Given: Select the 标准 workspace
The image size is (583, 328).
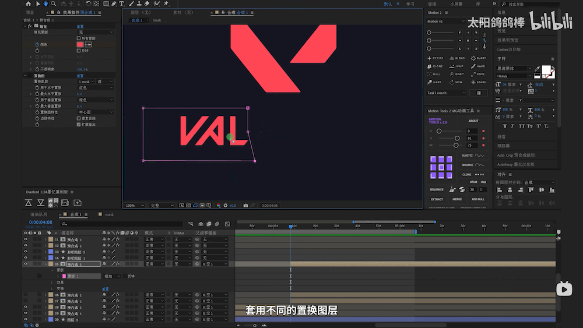Looking at the screenshot, I should pos(432,4).
